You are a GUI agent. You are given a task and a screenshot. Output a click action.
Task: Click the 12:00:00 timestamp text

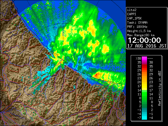coord(144,40)
